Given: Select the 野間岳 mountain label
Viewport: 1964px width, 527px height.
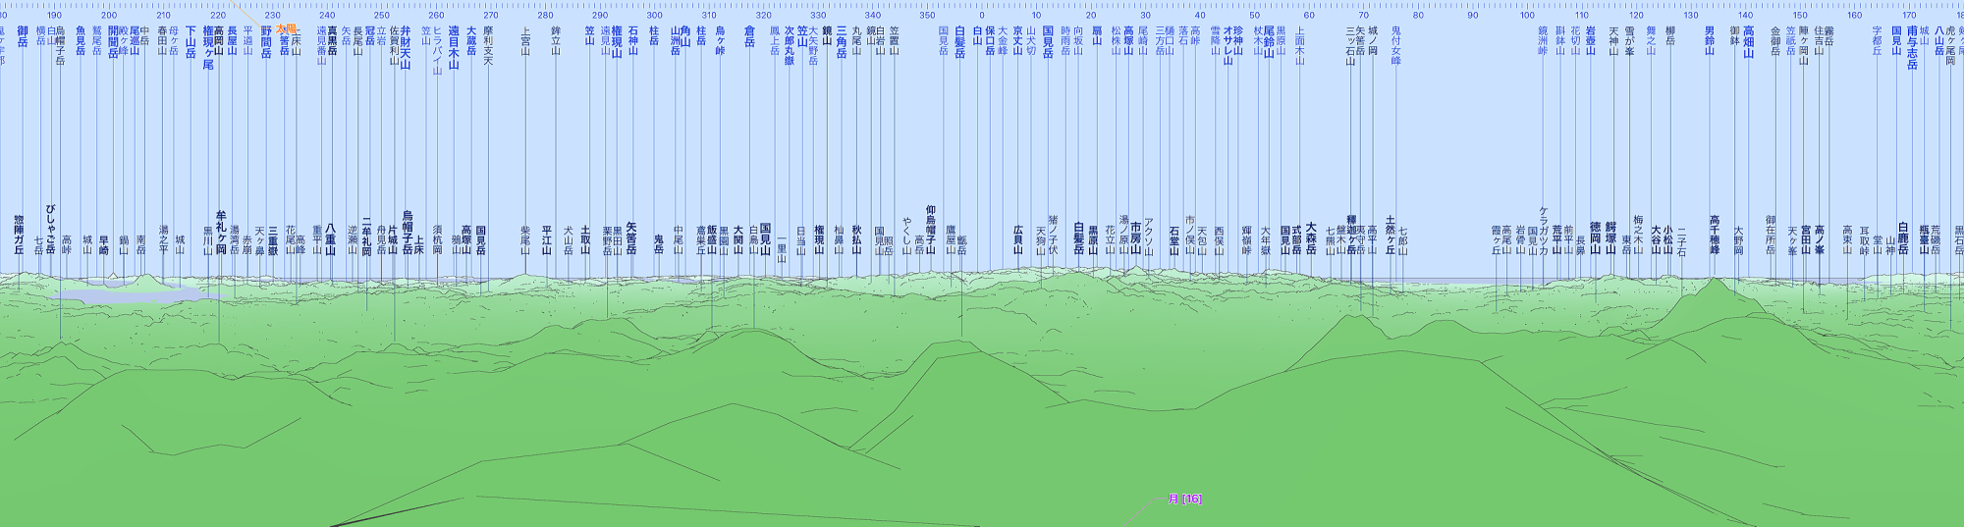Looking at the screenshot, I should click(266, 42).
